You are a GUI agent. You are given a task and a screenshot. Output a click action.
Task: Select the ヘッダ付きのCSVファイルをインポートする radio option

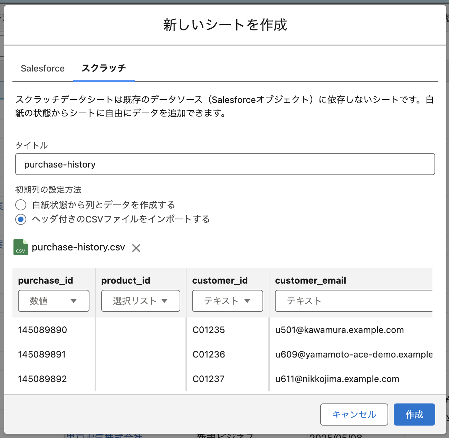[x=21, y=219]
